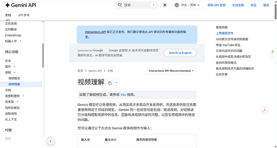Focus the 搜索 search field
The image size is (277, 148).
(136, 5)
